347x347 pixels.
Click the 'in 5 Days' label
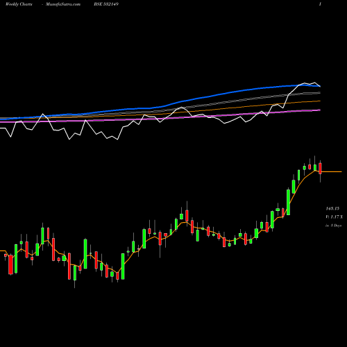[x=333, y=226]
